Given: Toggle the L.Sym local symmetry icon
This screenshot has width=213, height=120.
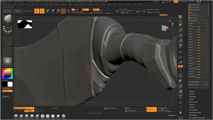Looking at the screenshot, I should (x=180, y=57).
